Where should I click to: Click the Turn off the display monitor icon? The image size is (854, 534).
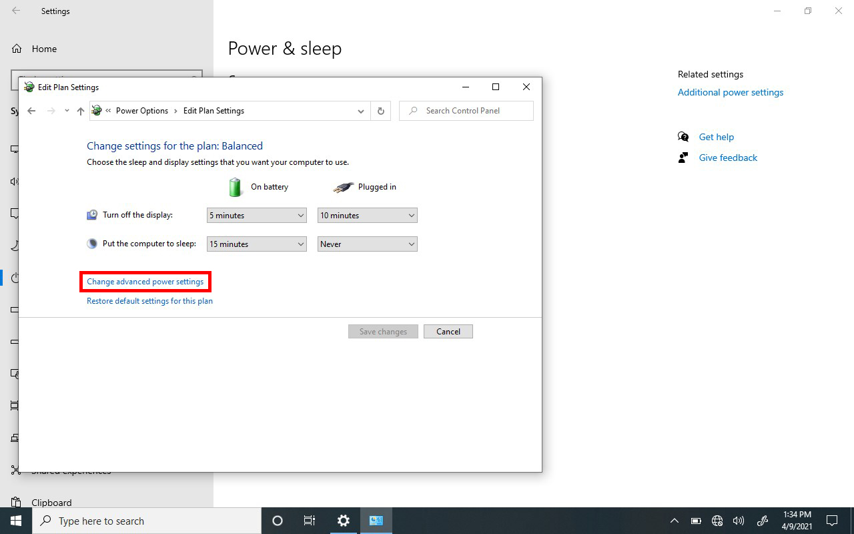[x=92, y=215]
